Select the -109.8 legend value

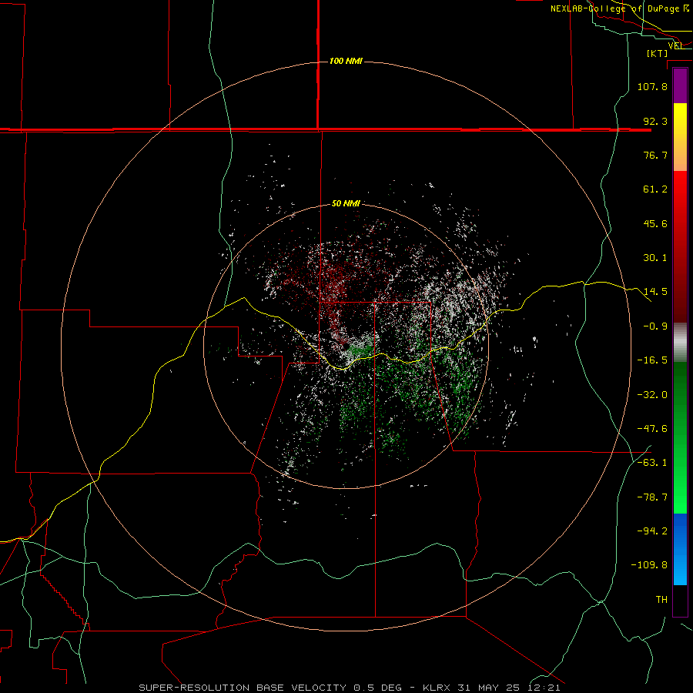(649, 565)
